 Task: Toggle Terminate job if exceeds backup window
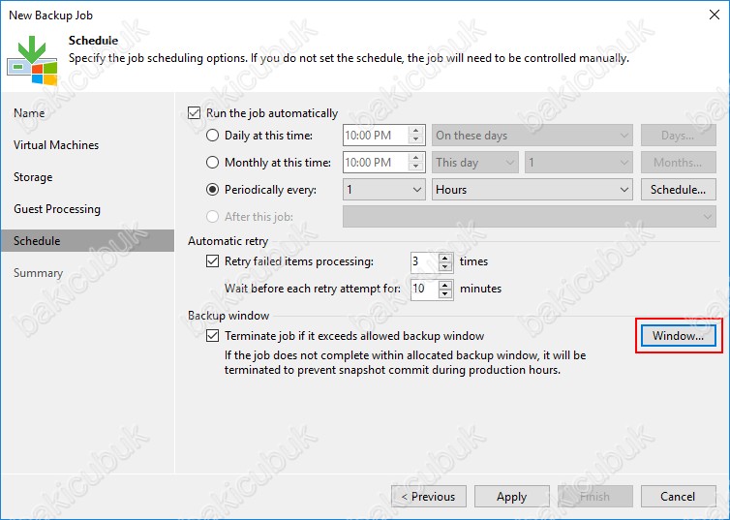pyautogui.click(x=212, y=336)
